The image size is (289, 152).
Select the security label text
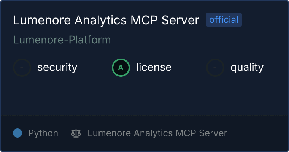pyautogui.click(x=57, y=68)
